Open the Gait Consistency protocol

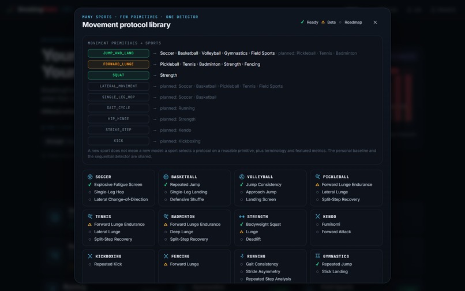(262, 264)
